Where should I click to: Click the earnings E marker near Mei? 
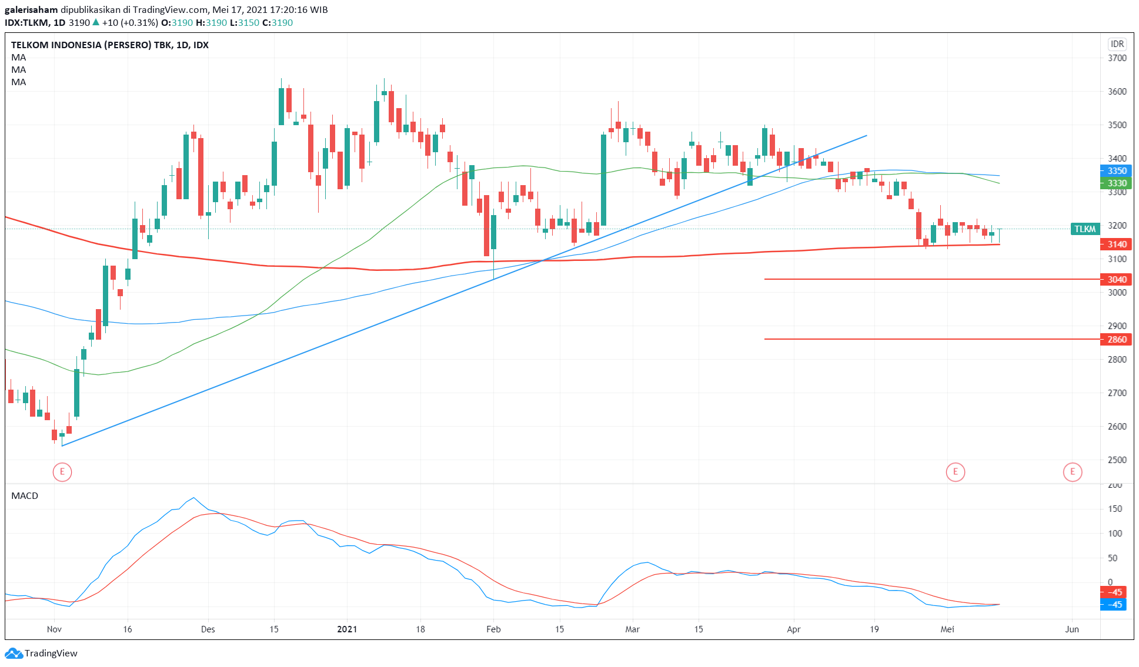coord(955,472)
